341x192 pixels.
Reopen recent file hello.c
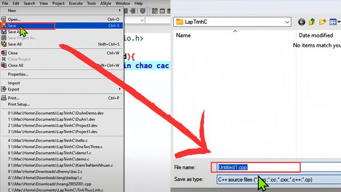coord(61,140)
